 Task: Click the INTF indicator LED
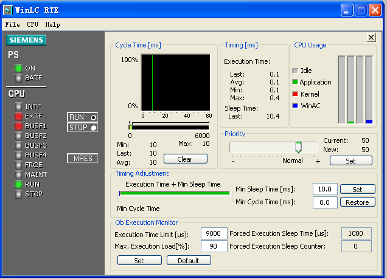click(18, 106)
